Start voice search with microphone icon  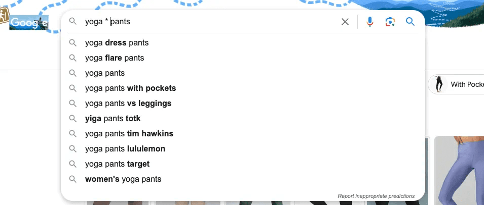tap(370, 22)
